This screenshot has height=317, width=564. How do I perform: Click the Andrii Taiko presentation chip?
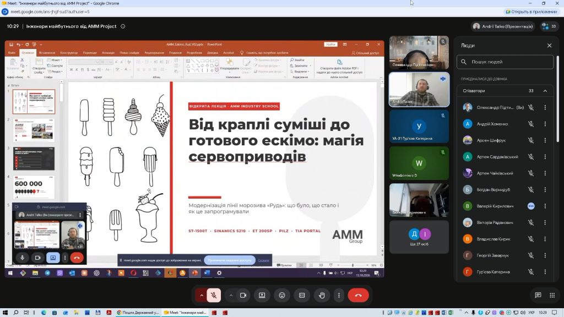point(502,26)
